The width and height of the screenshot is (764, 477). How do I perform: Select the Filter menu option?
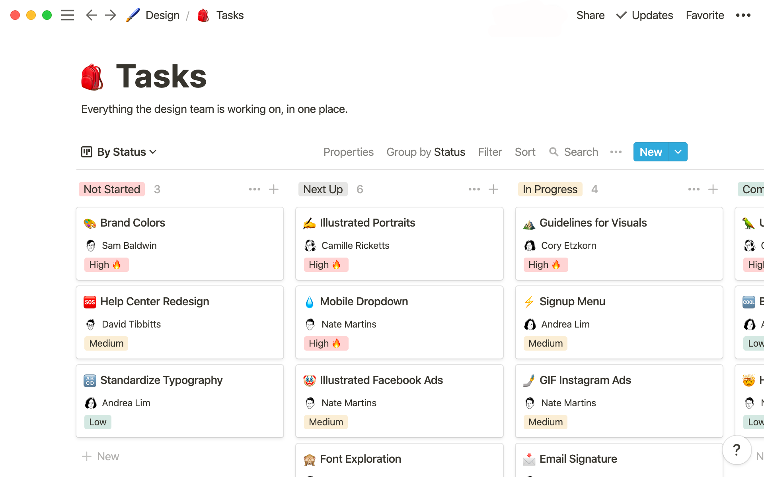coord(489,152)
